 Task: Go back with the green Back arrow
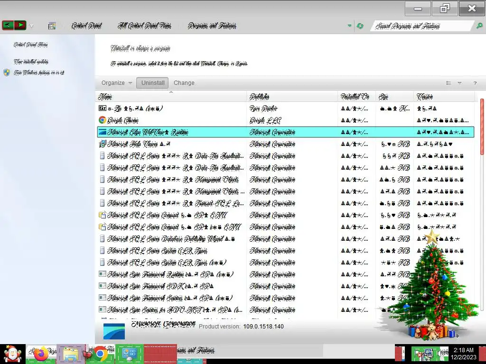(x=8, y=25)
